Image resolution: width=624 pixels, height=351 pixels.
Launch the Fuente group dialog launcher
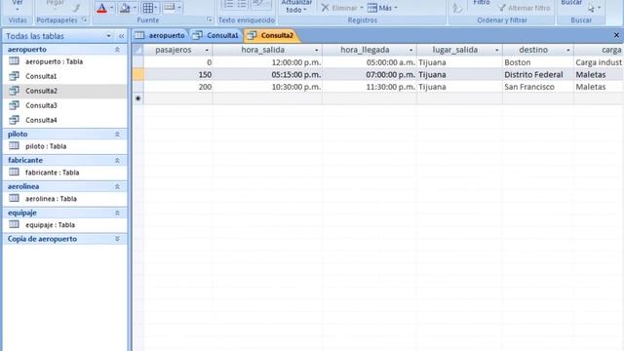coord(210,19)
